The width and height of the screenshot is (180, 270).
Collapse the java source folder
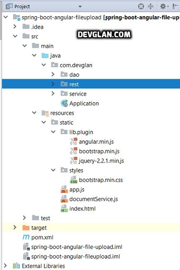(34, 55)
